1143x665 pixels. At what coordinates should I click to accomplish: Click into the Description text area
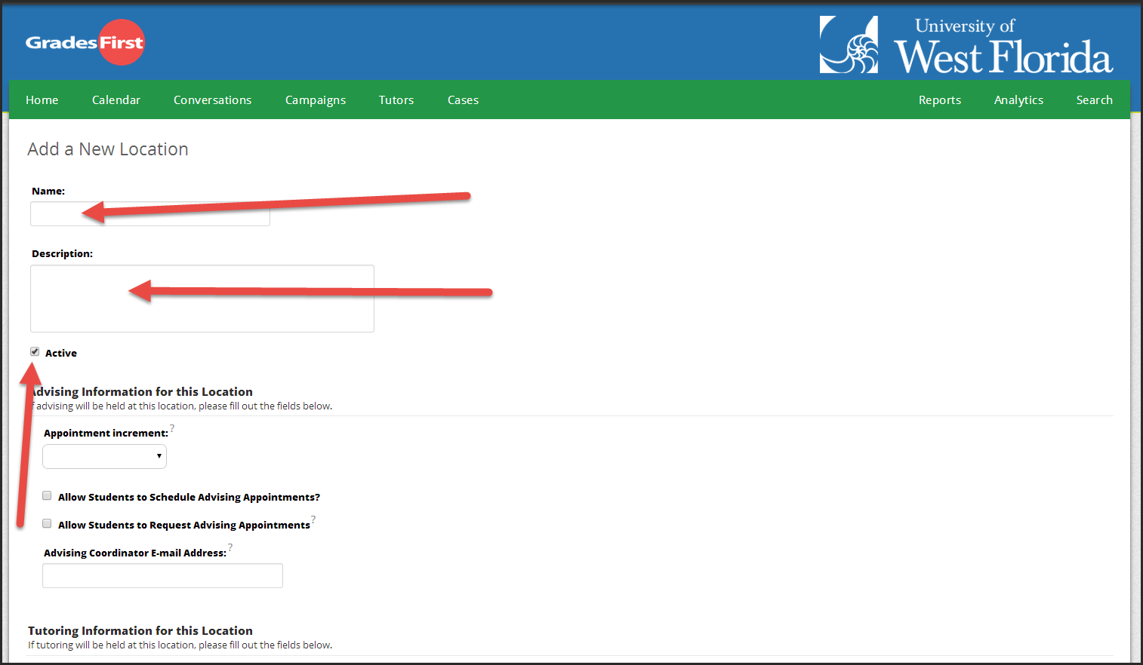202,299
